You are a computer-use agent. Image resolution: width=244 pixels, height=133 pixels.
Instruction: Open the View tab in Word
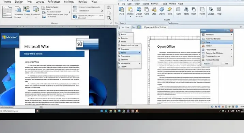click(x=94, y=2)
